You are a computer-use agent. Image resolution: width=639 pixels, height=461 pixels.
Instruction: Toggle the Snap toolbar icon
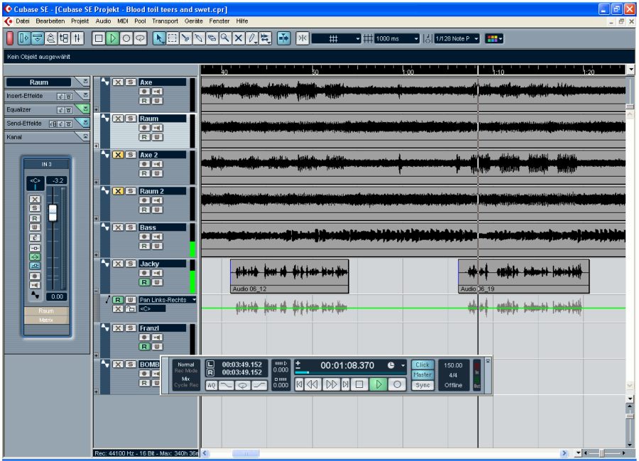[x=302, y=38]
